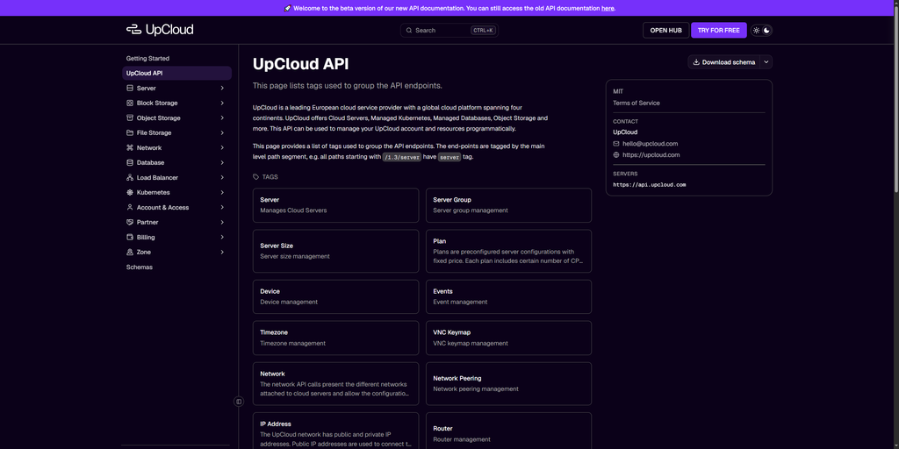Open the Device tag card

click(336, 296)
